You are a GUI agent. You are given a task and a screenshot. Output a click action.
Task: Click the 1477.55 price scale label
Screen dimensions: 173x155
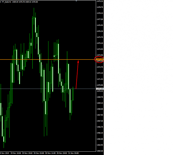pyautogui.click(x=100, y=19)
